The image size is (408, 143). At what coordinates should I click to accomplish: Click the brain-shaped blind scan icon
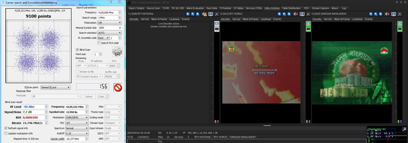pos(117,52)
